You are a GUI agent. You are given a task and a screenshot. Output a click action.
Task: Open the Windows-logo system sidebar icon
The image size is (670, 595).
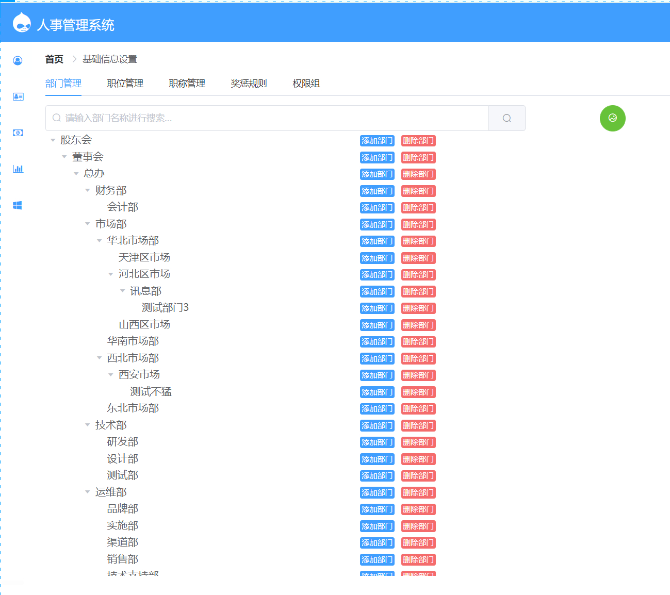[18, 205]
